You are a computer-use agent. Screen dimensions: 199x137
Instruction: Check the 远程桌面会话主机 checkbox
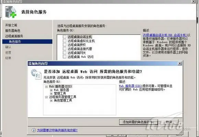point(65,37)
